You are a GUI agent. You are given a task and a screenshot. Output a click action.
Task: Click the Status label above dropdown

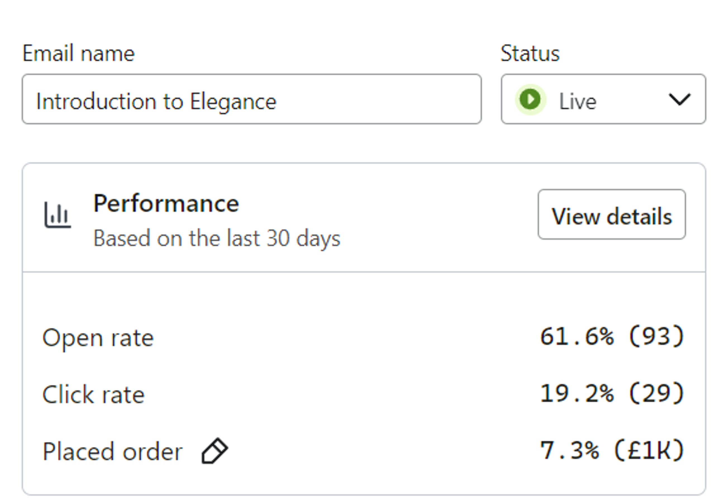530,54
